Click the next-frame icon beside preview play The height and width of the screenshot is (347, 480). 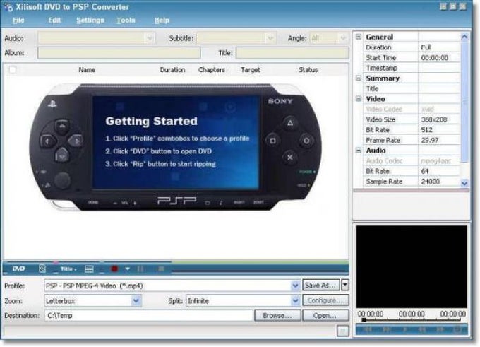386,329
